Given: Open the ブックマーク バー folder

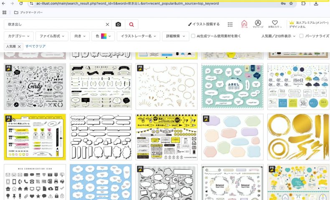Looking at the screenshot, I should (x=28, y=12).
